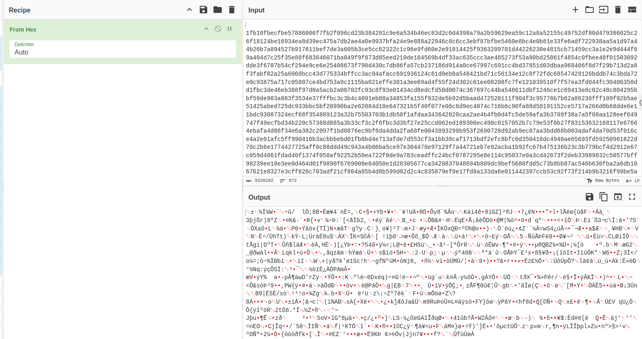
Task: Collapse the From Hex operation arguments
Action: [206, 29]
